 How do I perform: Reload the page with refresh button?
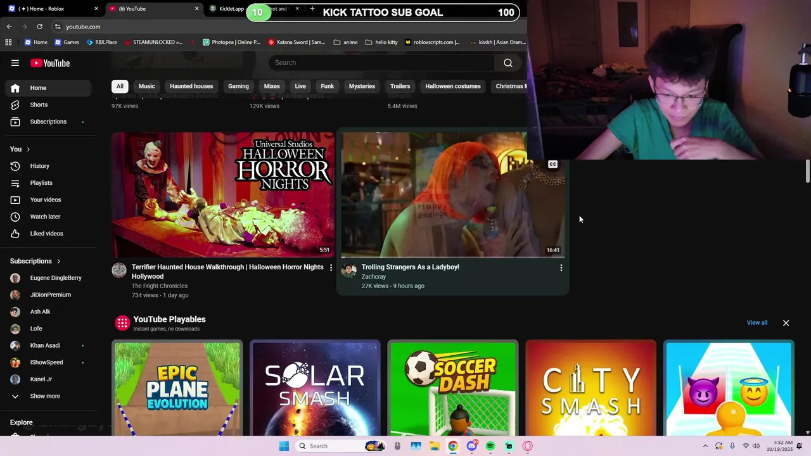[x=39, y=27]
